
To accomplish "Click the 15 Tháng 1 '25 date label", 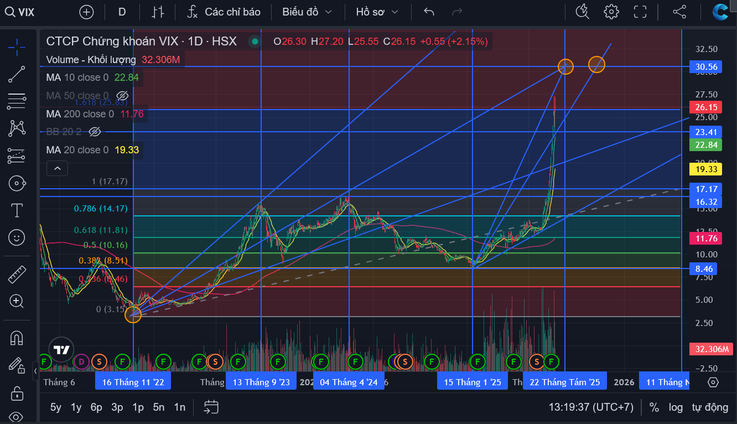I will pos(473,382).
